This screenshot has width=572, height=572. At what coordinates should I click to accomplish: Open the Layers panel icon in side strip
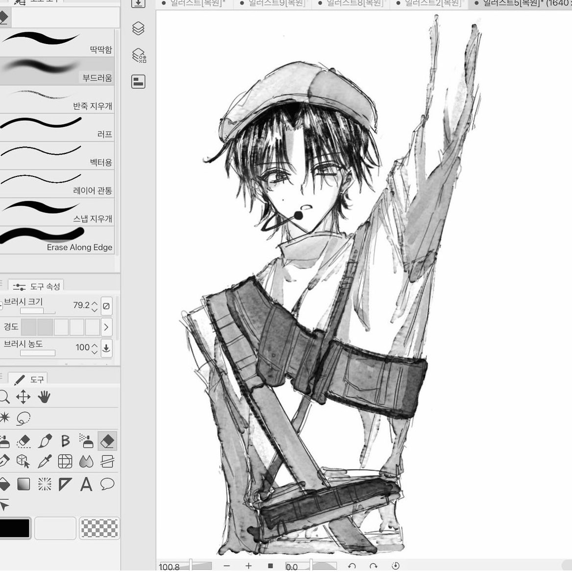tap(138, 28)
